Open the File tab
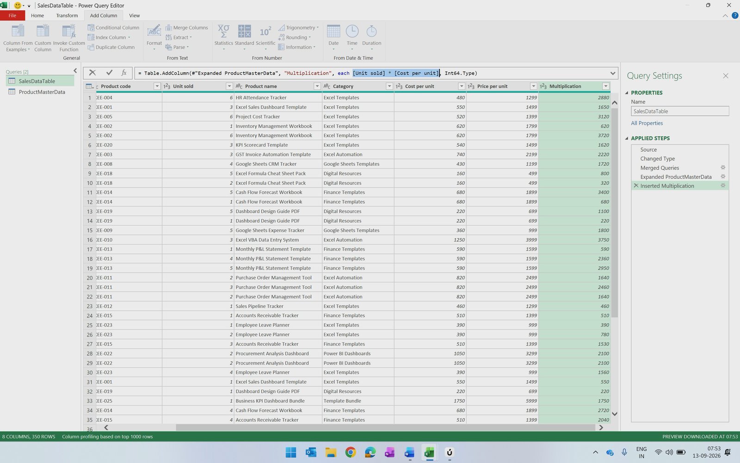 12,16
